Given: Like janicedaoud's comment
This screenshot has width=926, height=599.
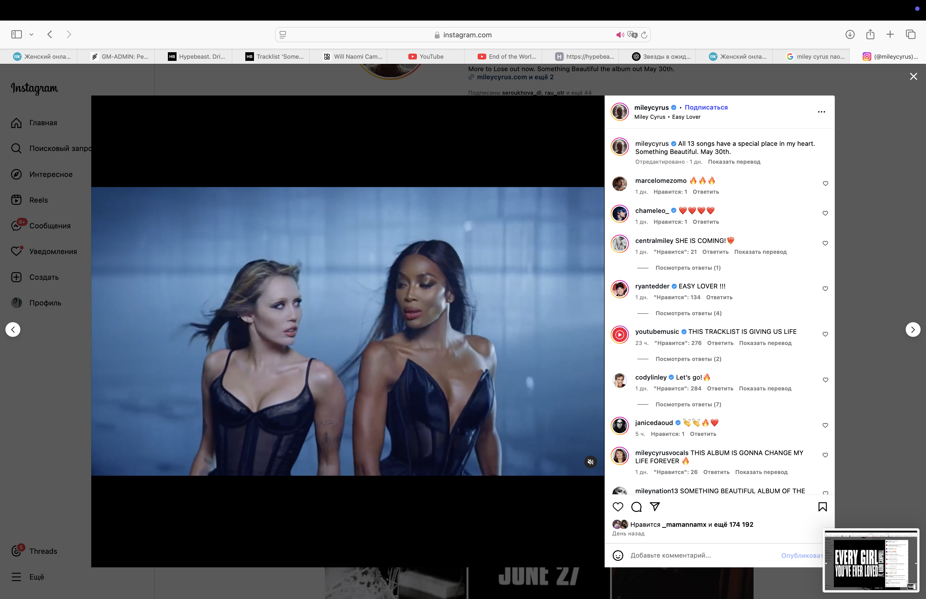Looking at the screenshot, I should coord(825,425).
